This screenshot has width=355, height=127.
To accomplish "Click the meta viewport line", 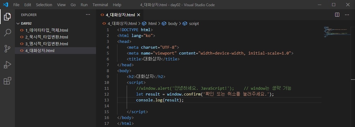I will pos(210,53).
